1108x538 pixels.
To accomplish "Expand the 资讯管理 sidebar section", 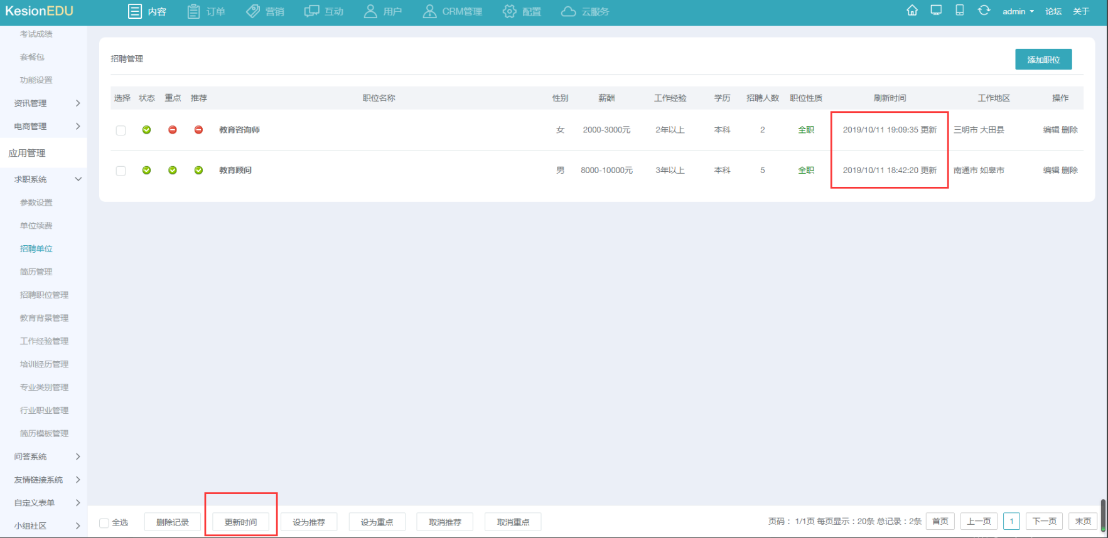I will 43,103.
